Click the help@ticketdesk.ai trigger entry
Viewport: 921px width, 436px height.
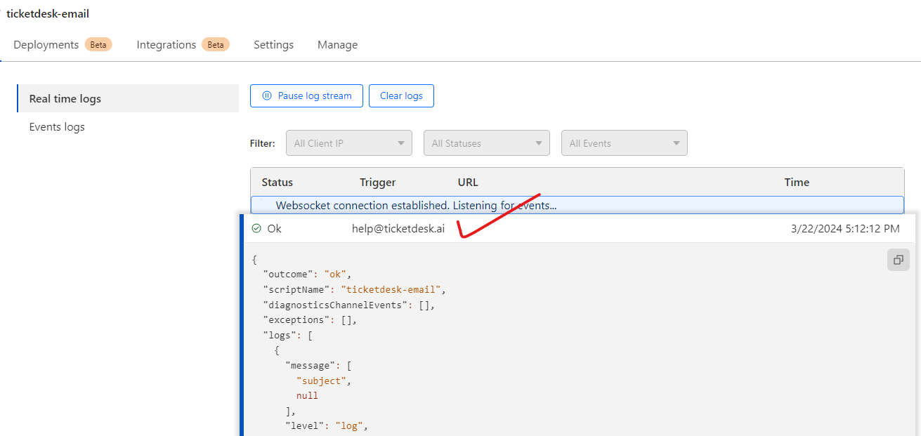click(398, 229)
